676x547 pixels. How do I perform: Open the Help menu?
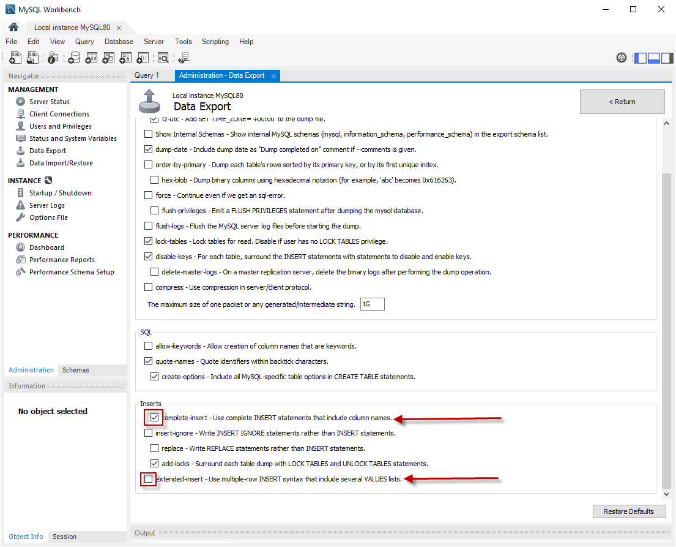[246, 42]
